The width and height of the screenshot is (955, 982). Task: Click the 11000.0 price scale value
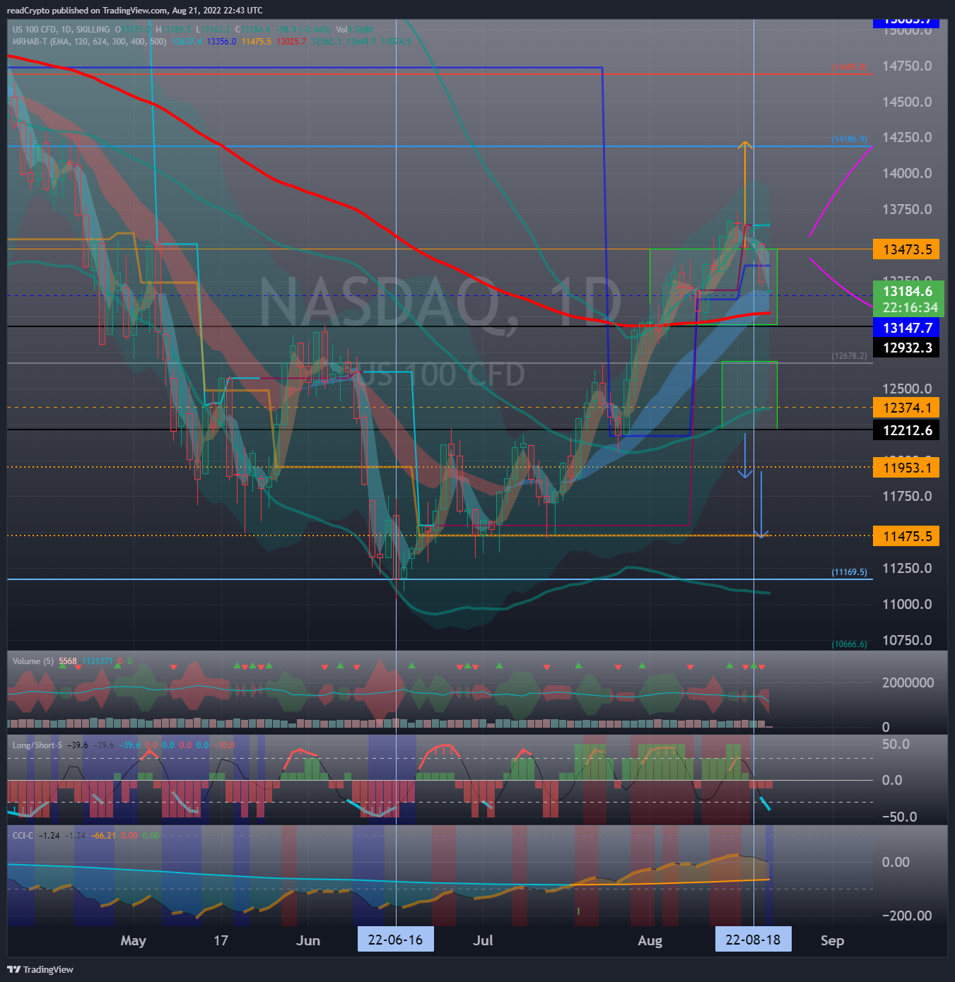tap(907, 604)
